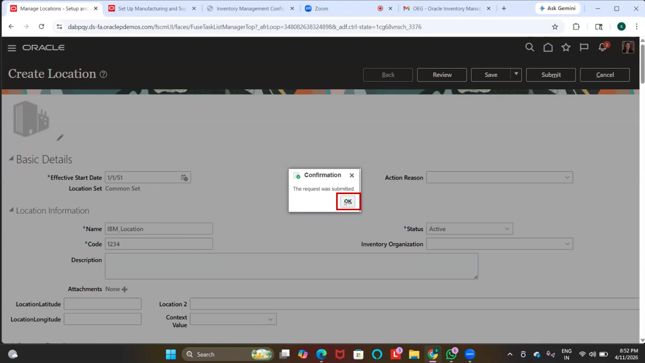Click the LocationLatitude input field
This screenshot has width=645, height=363.
pos(102,304)
